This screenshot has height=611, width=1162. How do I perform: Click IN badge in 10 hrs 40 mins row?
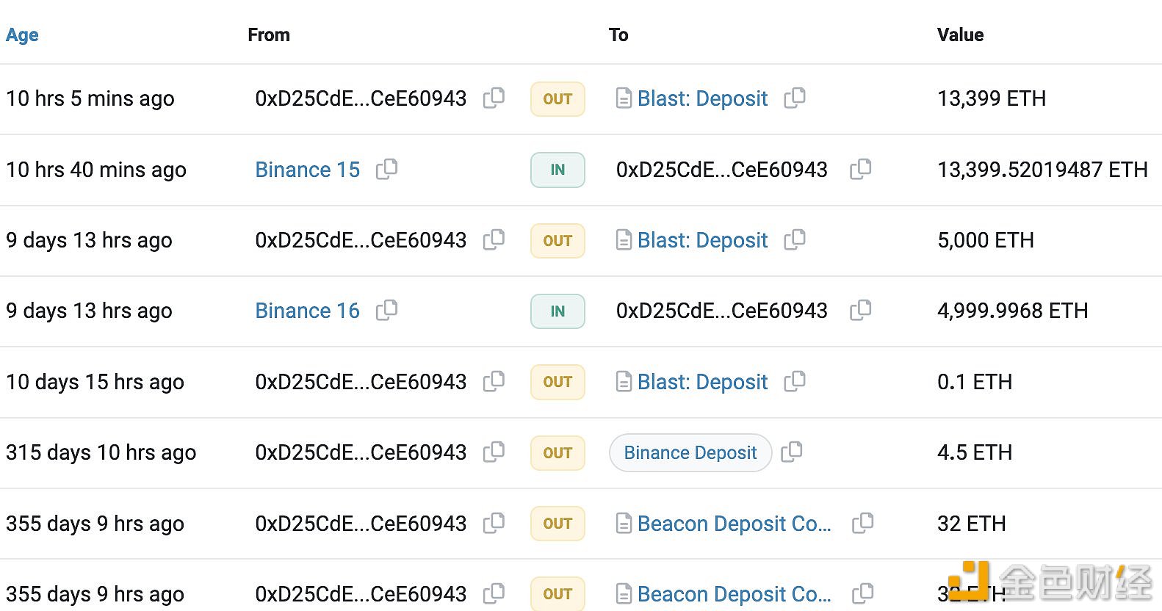click(x=557, y=170)
